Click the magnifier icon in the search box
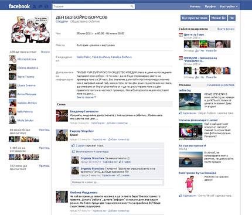This screenshot has height=215, width=252. click(132, 6)
